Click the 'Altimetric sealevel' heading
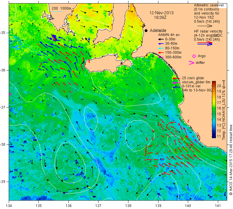 point(209,5)
